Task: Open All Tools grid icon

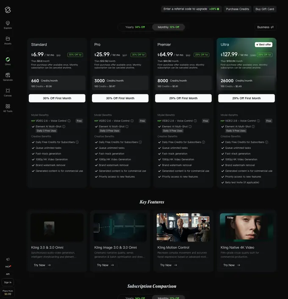Action: (x=8, y=106)
